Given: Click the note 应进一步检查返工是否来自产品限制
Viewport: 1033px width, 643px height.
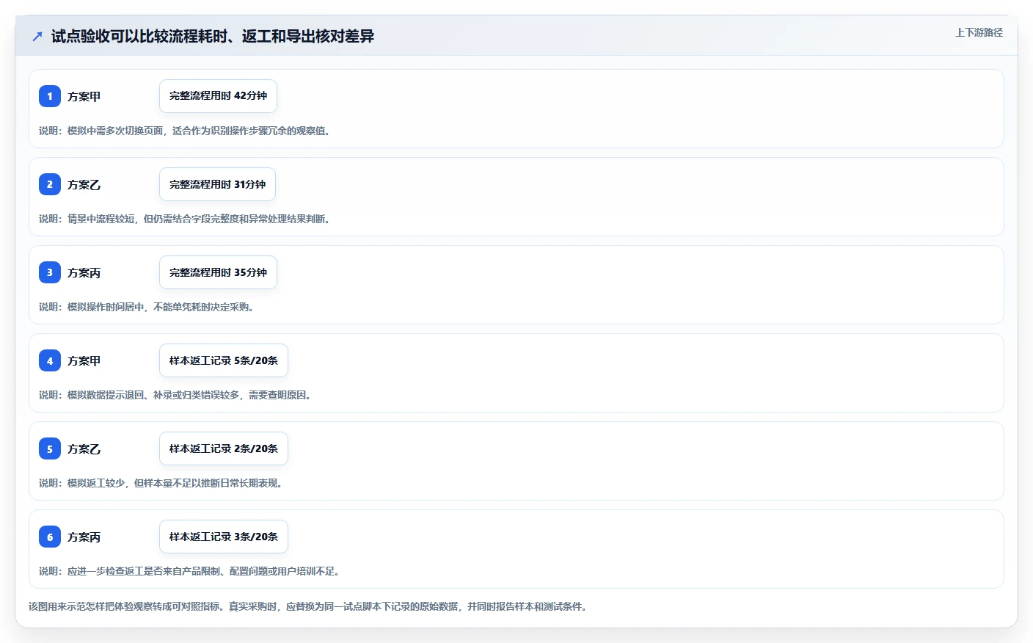Looking at the screenshot, I should point(191,571).
